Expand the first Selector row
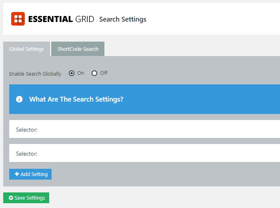The height and width of the screenshot is (208, 280). [x=144, y=130]
